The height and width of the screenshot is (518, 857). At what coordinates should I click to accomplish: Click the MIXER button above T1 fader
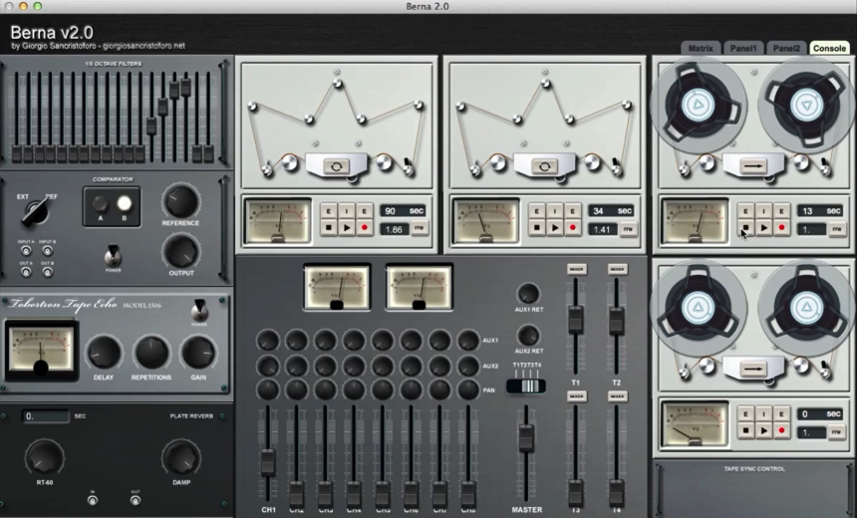pos(576,269)
